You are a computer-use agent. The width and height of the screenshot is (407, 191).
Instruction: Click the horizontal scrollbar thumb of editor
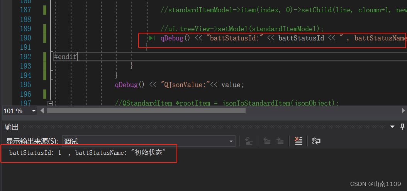(146, 111)
